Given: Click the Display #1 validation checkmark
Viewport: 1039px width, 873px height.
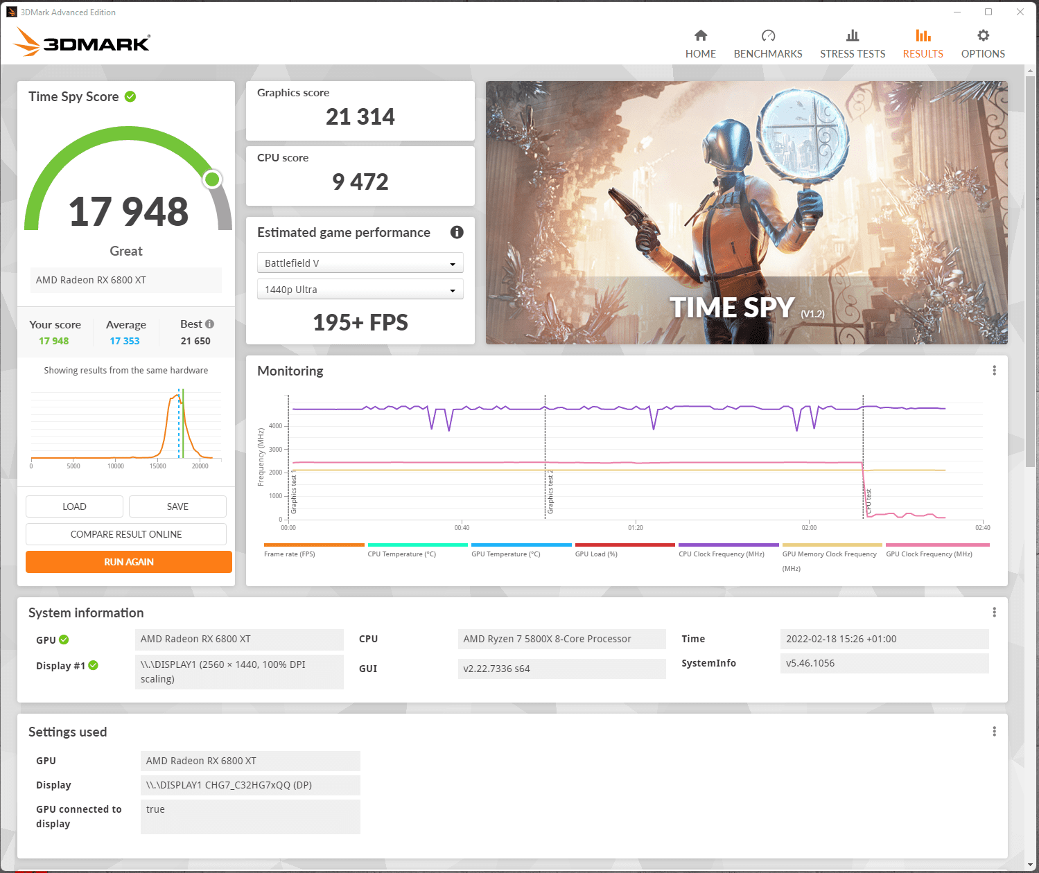Looking at the screenshot, I should [94, 665].
